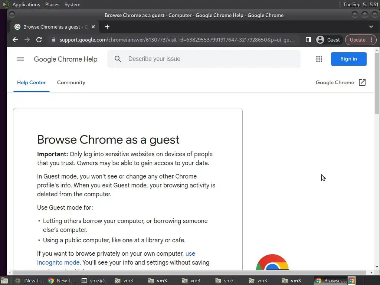
Task: Open the hamburger main menu
Action: point(20,59)
